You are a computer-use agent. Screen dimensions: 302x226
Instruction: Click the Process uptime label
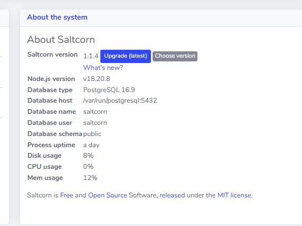pyautogui.click(x=51, y=145)
